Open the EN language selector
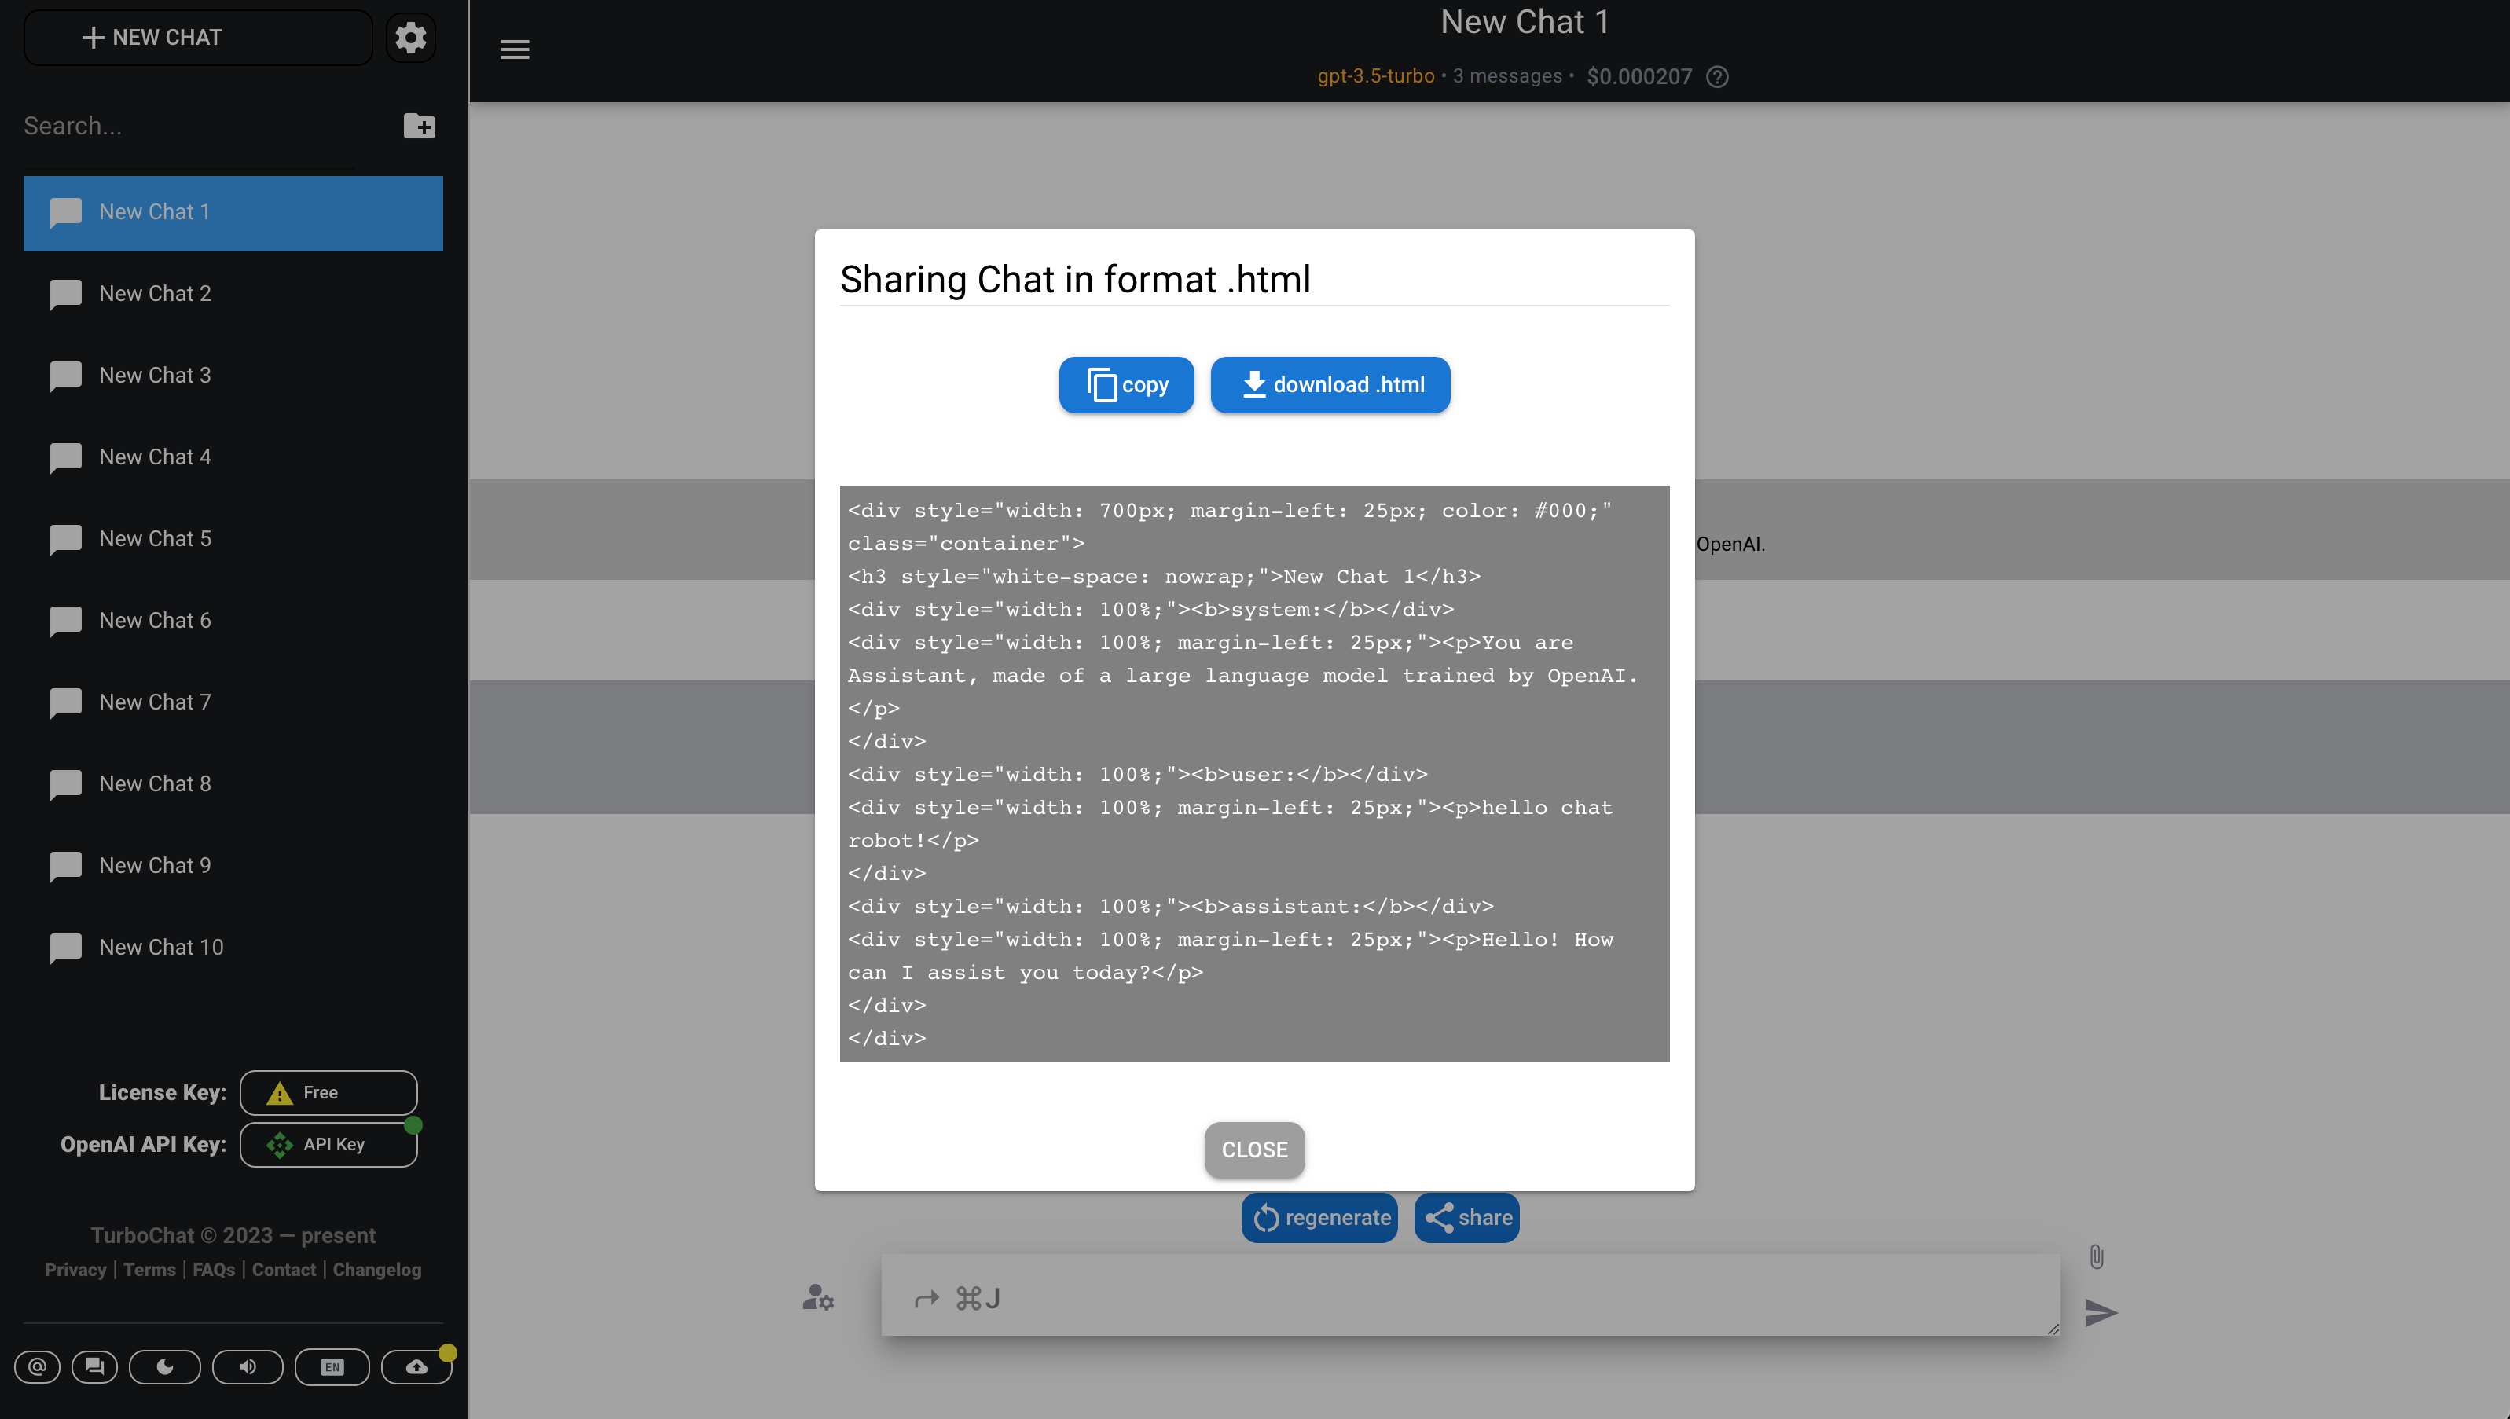This screenshot has width=2510, height=1419. (x=332, y=1366)
